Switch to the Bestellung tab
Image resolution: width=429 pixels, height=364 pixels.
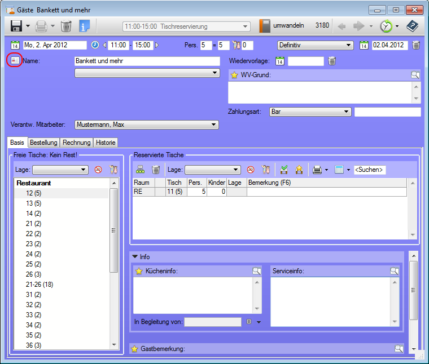[43, 143]
